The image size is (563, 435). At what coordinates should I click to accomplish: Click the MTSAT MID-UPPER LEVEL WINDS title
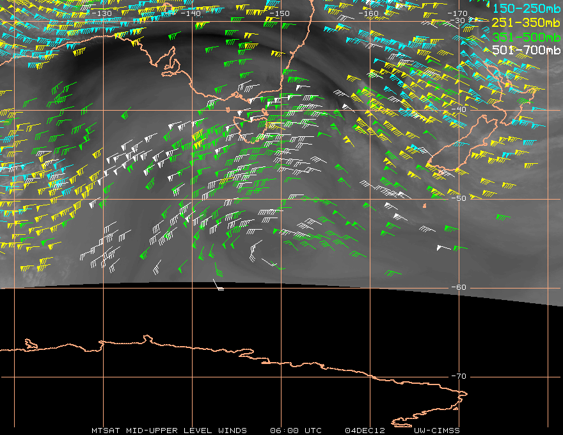(x=169, y=431)
